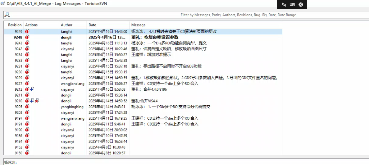
Task: Click the modified icon for revision 9230
Action: click(x=27, y=72)
